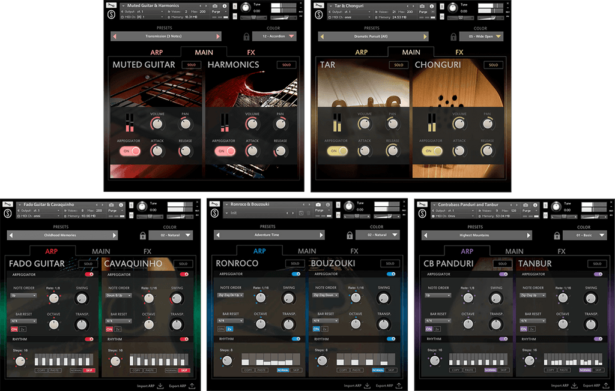The width and height of the screenshot is (615, 391).
Task: Adjust Muted Guitar volume knob
Action: click(x=157, y=124)
